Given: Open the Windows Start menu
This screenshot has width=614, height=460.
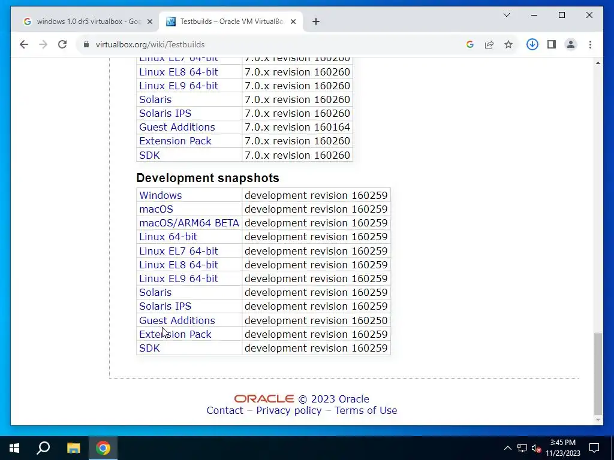Looking at the screenshot, I should pyautogui.click(x=14, y=448).
